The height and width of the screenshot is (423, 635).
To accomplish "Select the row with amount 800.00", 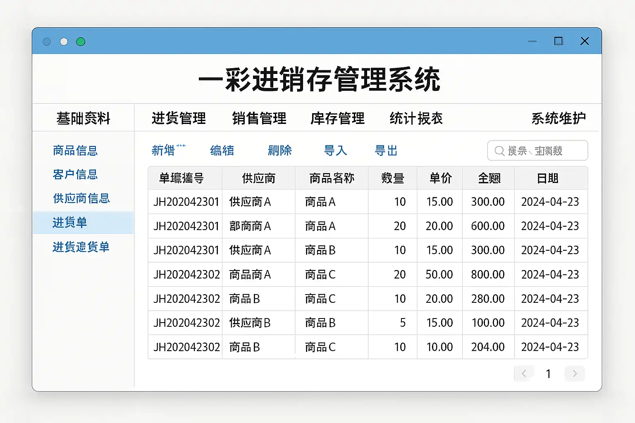I will coord(368,275).
